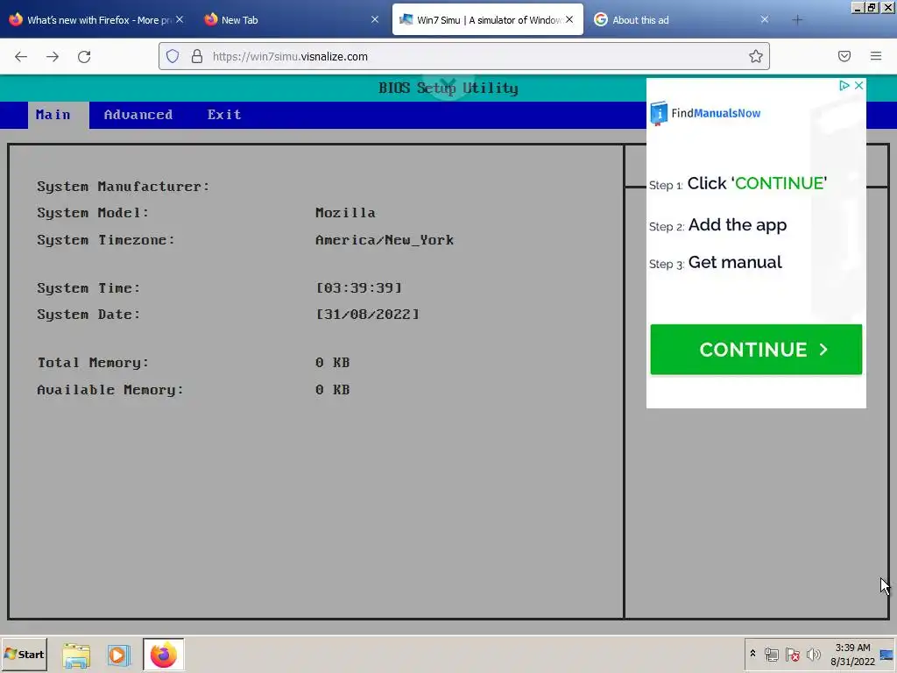Click the FindManualsNow logo
897x673 pixels.
tap(705, 113)
